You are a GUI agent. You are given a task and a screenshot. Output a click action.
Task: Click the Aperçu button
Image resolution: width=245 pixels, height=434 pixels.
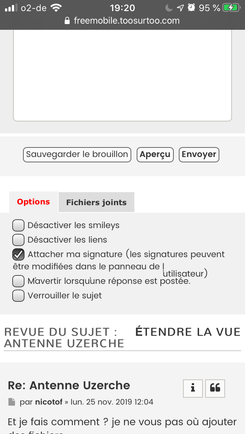coord(155,154)
